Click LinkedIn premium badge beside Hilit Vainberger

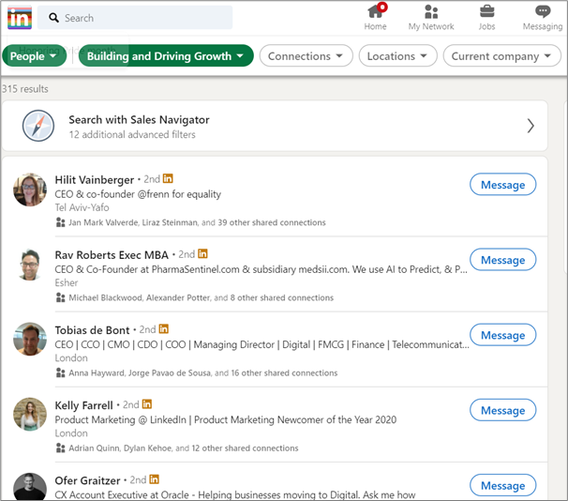pyautogui.click(x=168, y=178)
